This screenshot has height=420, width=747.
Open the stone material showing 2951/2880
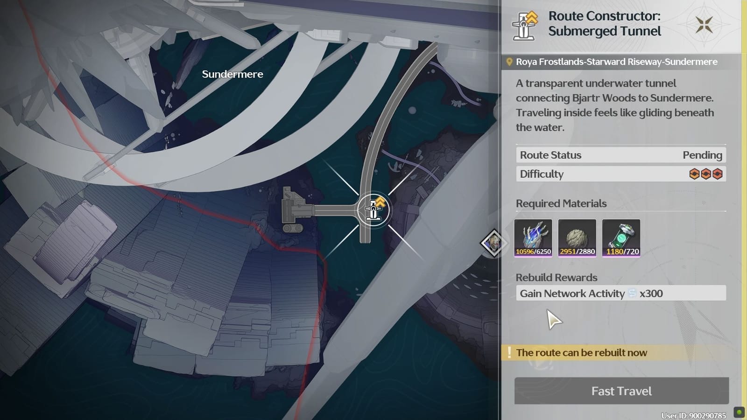(x=577, y=238)
